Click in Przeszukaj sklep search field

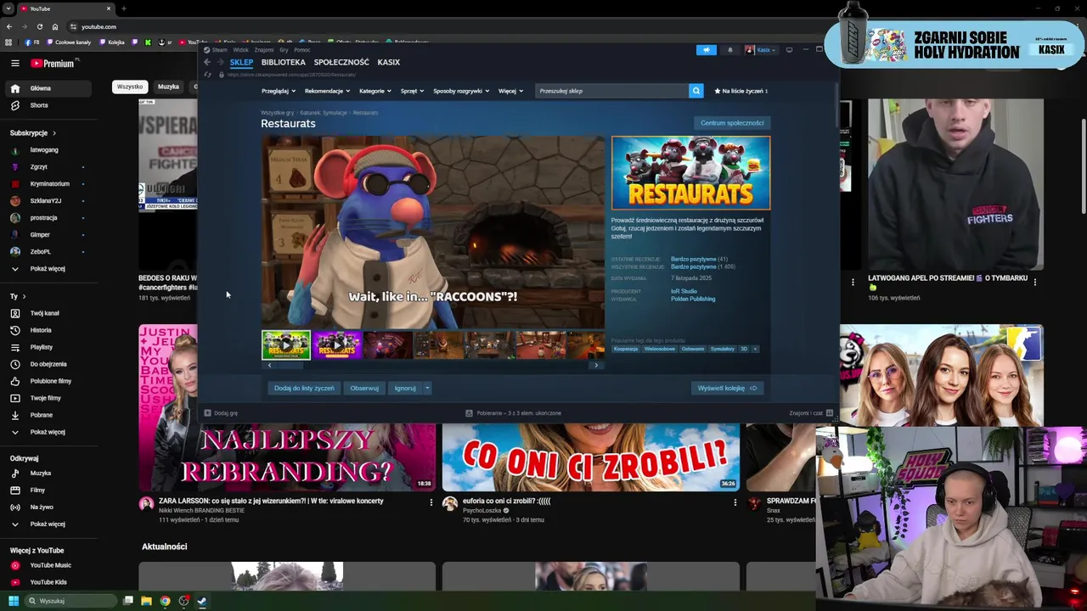611,91
